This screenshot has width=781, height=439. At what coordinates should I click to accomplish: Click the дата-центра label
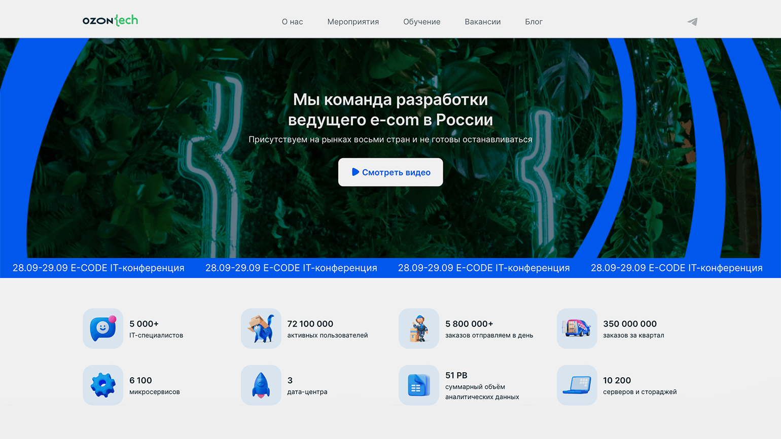point(307,392)
